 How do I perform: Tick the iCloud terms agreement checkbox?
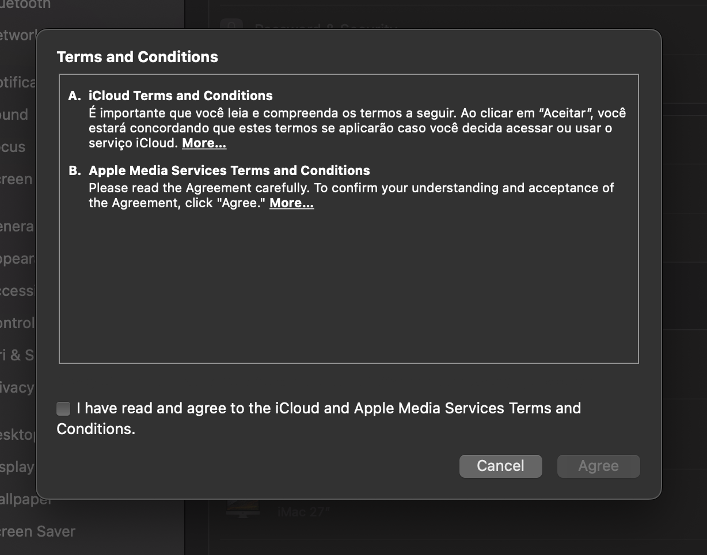pyautogui.click(x=63, y=409)
